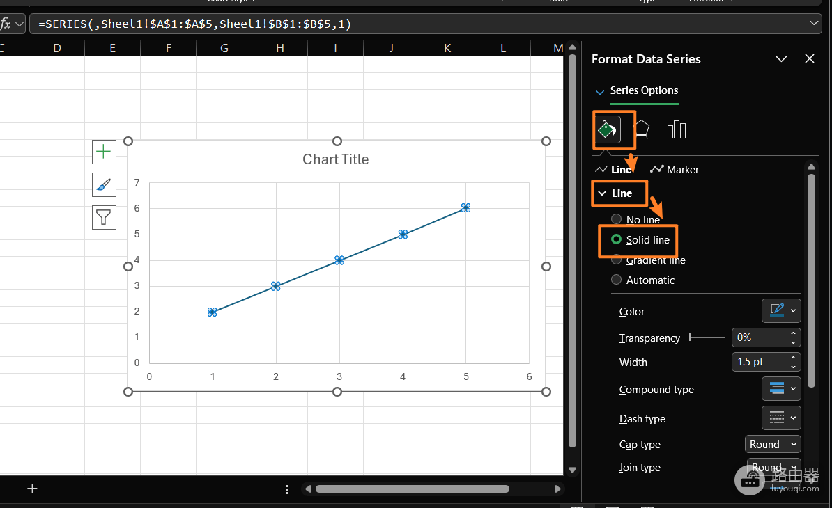This screenshot has height=508, width=832.
Task: Click the fx insert function icon
Action: pos(6,24)
